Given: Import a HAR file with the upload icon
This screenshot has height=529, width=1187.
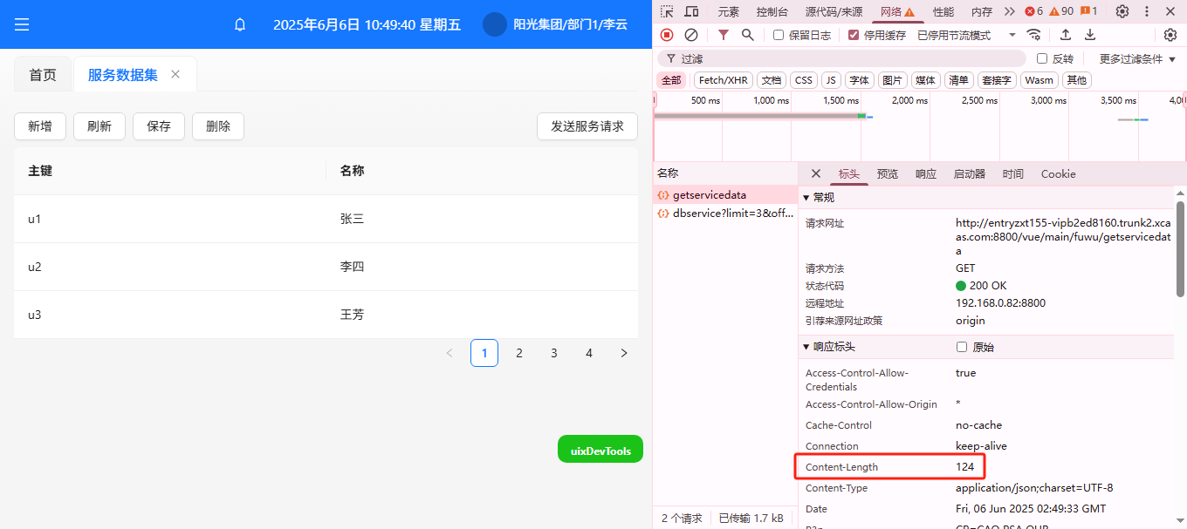Looking at the screenshot, I should [1066, 35].
